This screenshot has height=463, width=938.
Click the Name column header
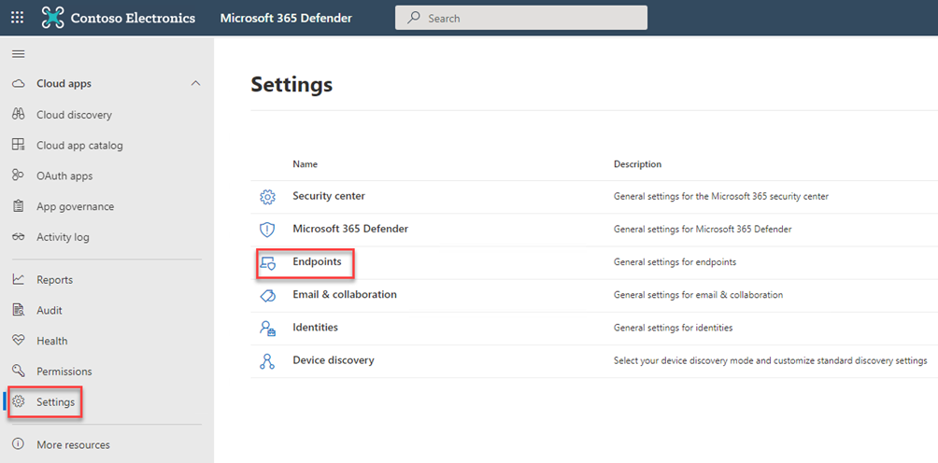point(306,163)
